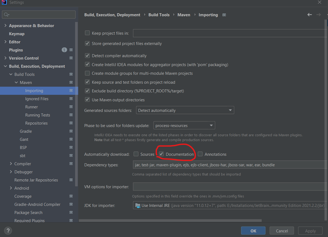Toggle Detect compiler automatically
The width and height of the screenshot is (328, 237).
(x=87, y=56)
